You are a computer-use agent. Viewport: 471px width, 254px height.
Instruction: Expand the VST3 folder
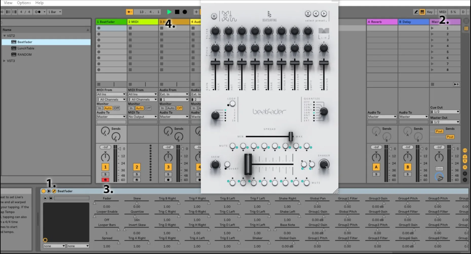point(4,61)
